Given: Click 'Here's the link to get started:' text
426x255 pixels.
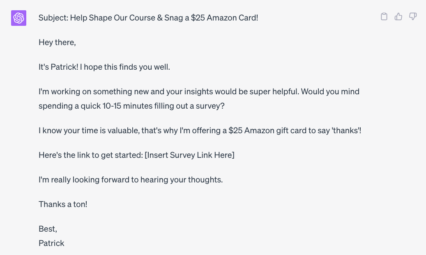Looking at the screenshot, I should click(91, 155).
